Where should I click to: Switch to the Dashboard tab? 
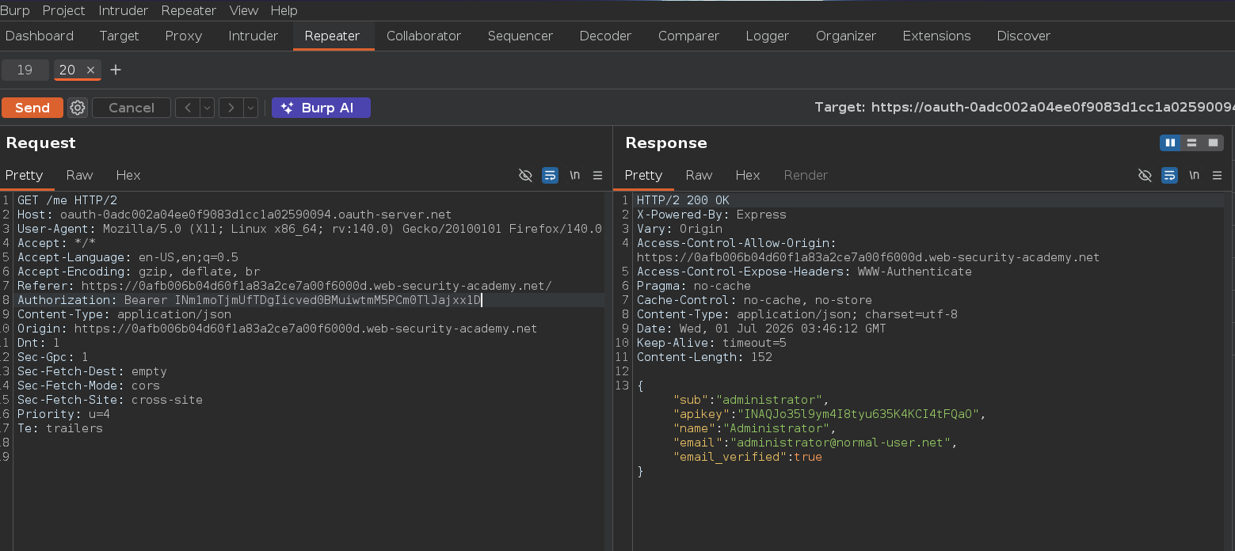click(40, 36)
